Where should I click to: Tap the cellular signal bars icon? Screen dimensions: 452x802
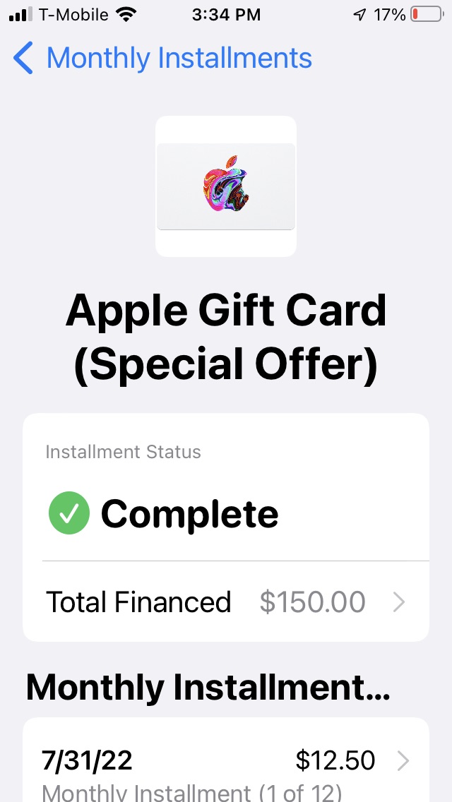(20, 14)
